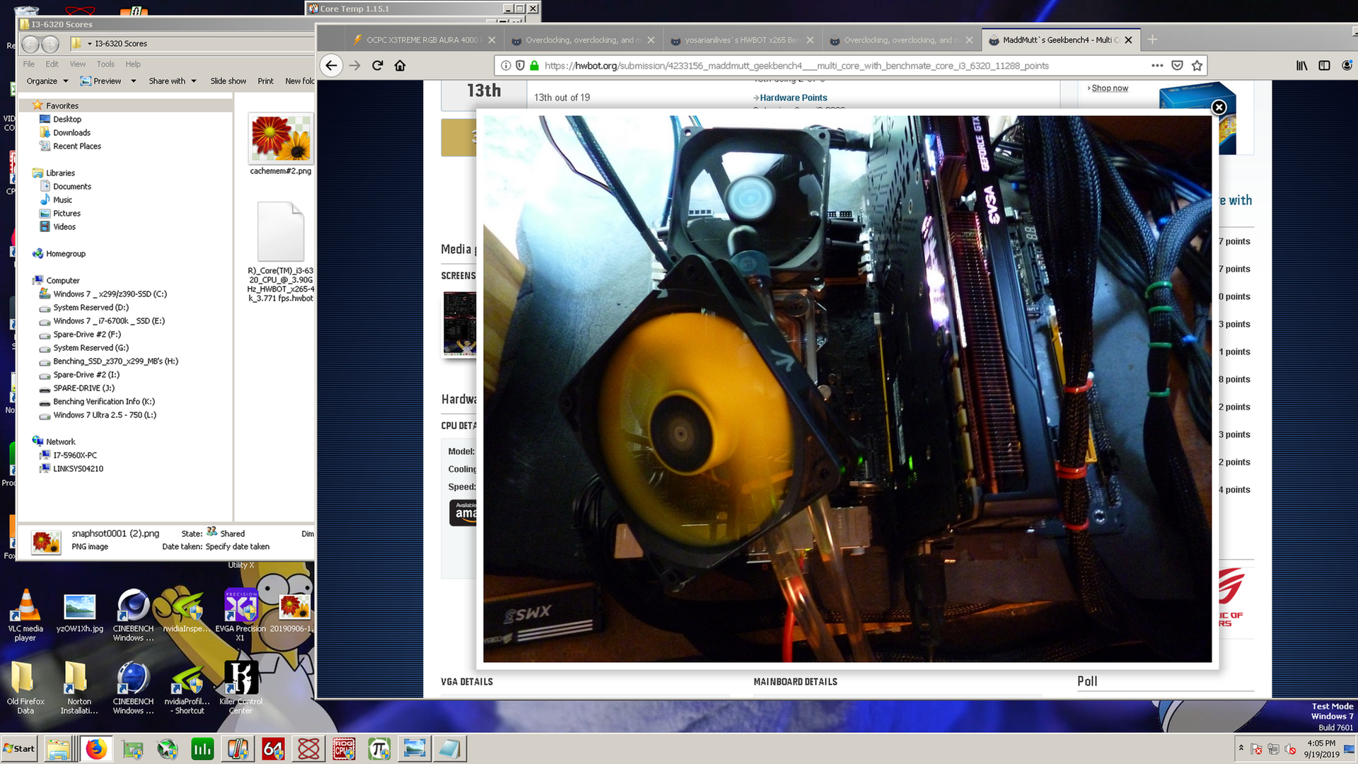Open the Core Temp thermometer taskbar icon

[x=238, y=748]
